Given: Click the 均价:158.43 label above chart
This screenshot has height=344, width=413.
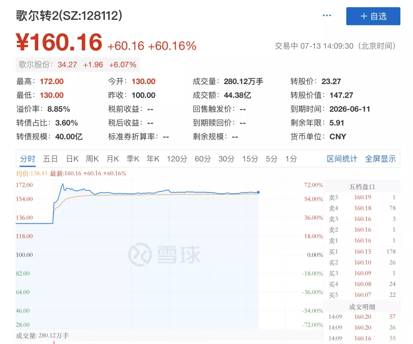Looking at the screenshot, I should (32, 174).
